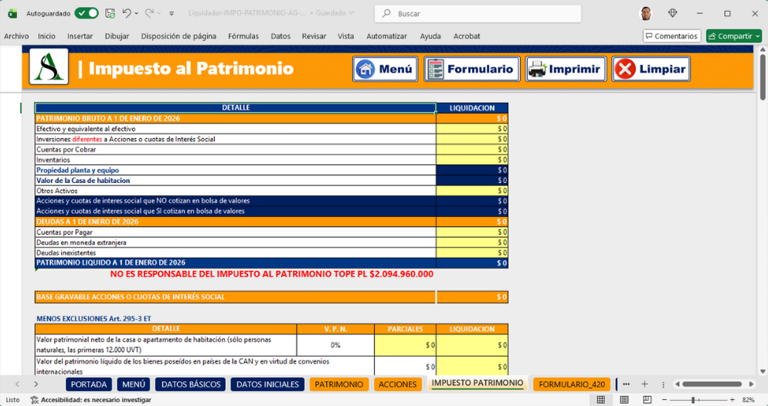Click Valor de la Casa de habitacion label

tap(83, 181)
